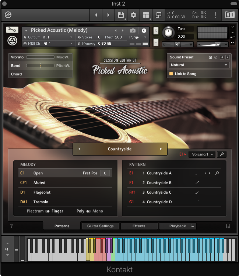
Task: Toggle the Plectrum/Finger switch
Action: tap(47, 211)
